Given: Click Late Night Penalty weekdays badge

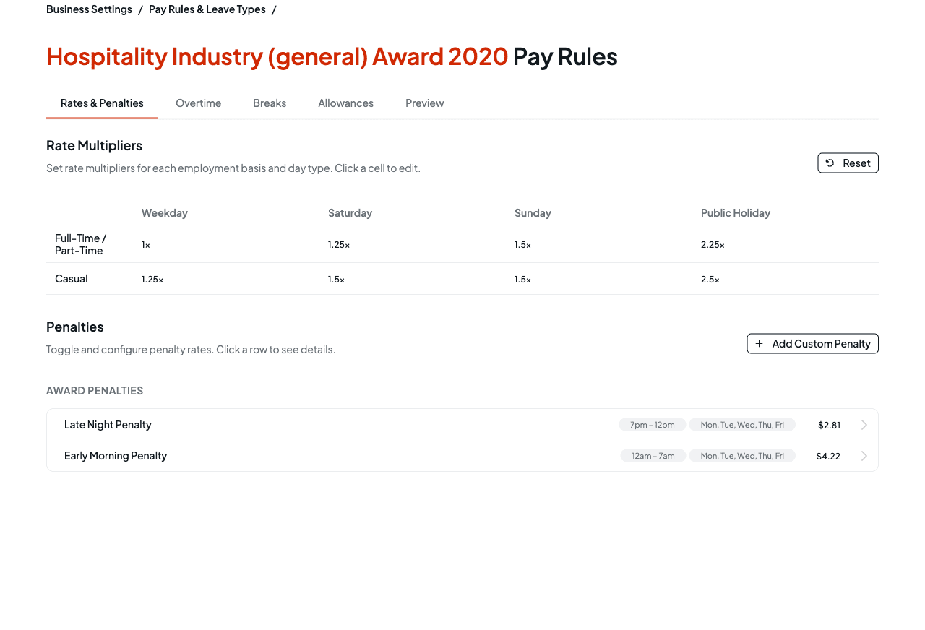Looking at the screenshot, I should (742, 425).
